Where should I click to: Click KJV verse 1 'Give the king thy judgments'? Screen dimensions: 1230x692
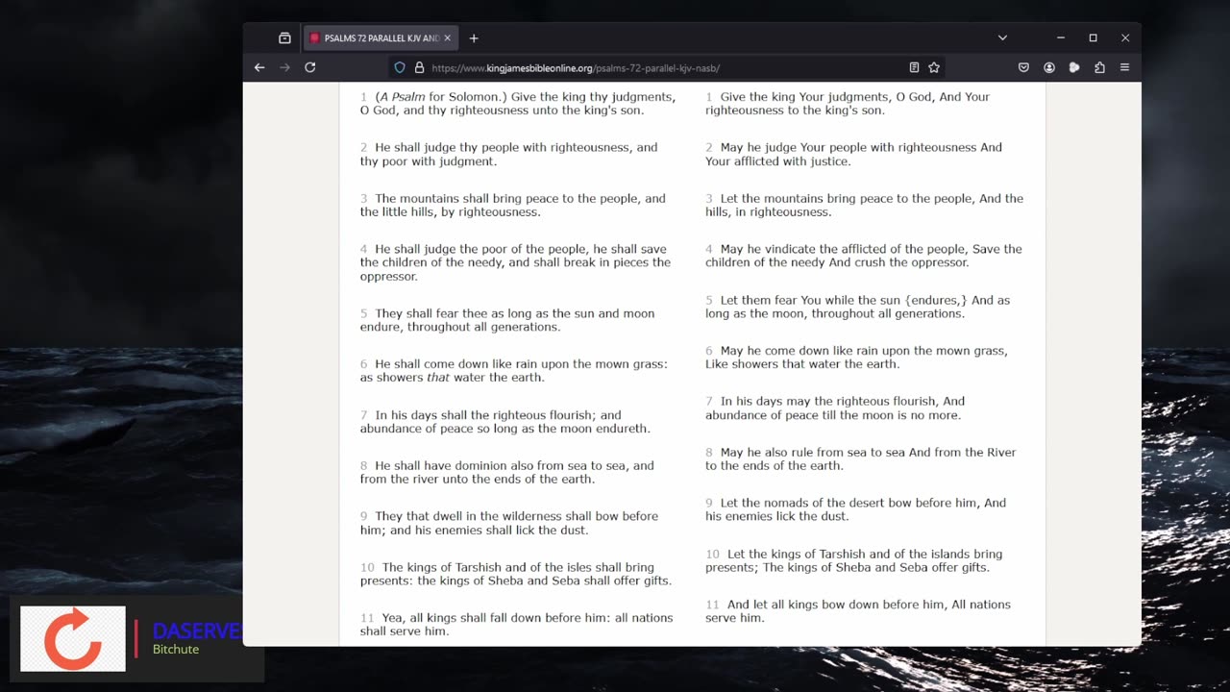pyautogui.click(x=518, y=104)
